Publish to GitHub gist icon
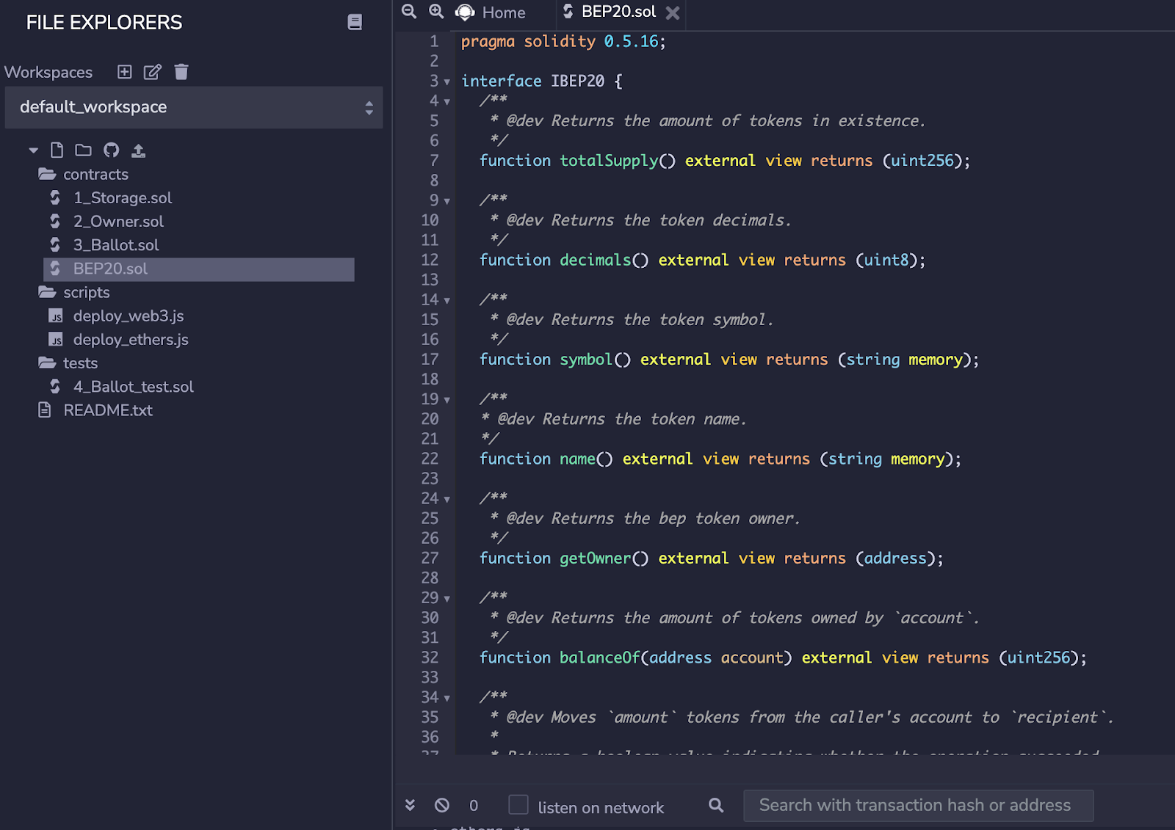This screenshot has width=1175, height=830. pos(111,150)
